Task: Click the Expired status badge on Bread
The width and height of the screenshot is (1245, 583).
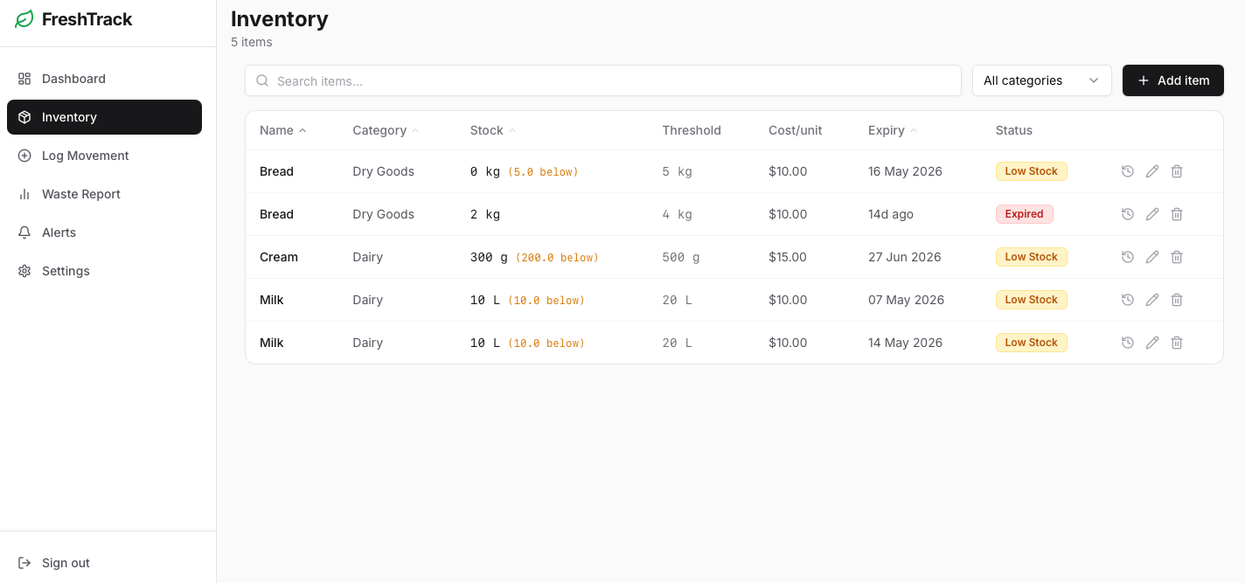Action: tap(1024, 213)
